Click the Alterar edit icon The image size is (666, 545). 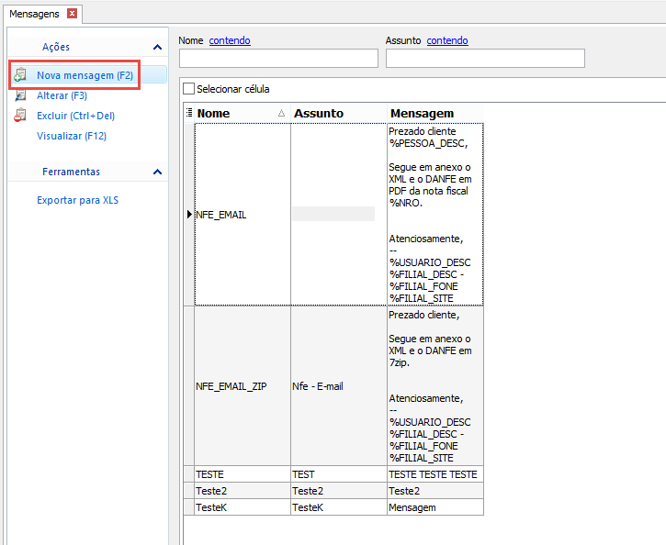[20, 95]
